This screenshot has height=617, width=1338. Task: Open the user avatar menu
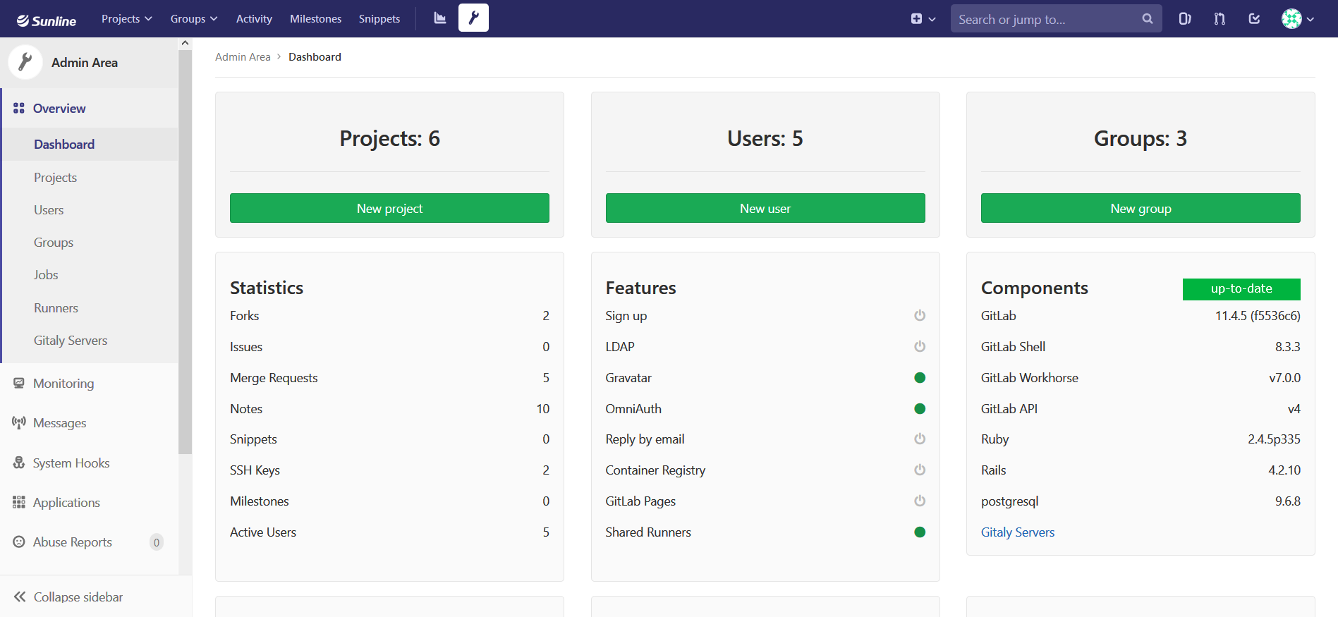(x=1298, y=19)
